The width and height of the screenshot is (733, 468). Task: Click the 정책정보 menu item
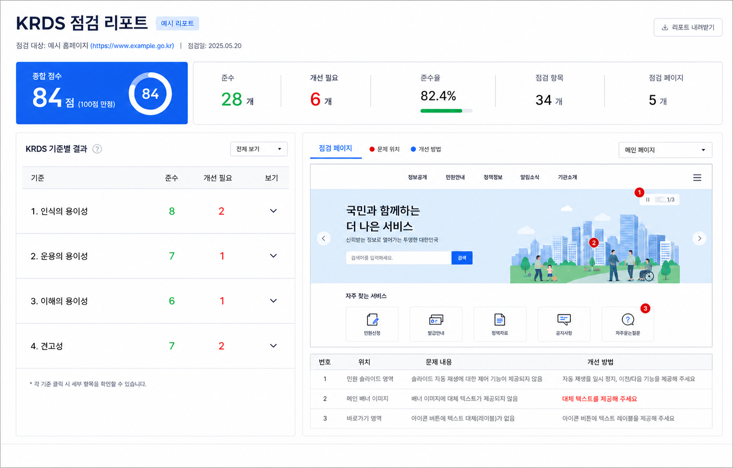[x=493, y=177]
